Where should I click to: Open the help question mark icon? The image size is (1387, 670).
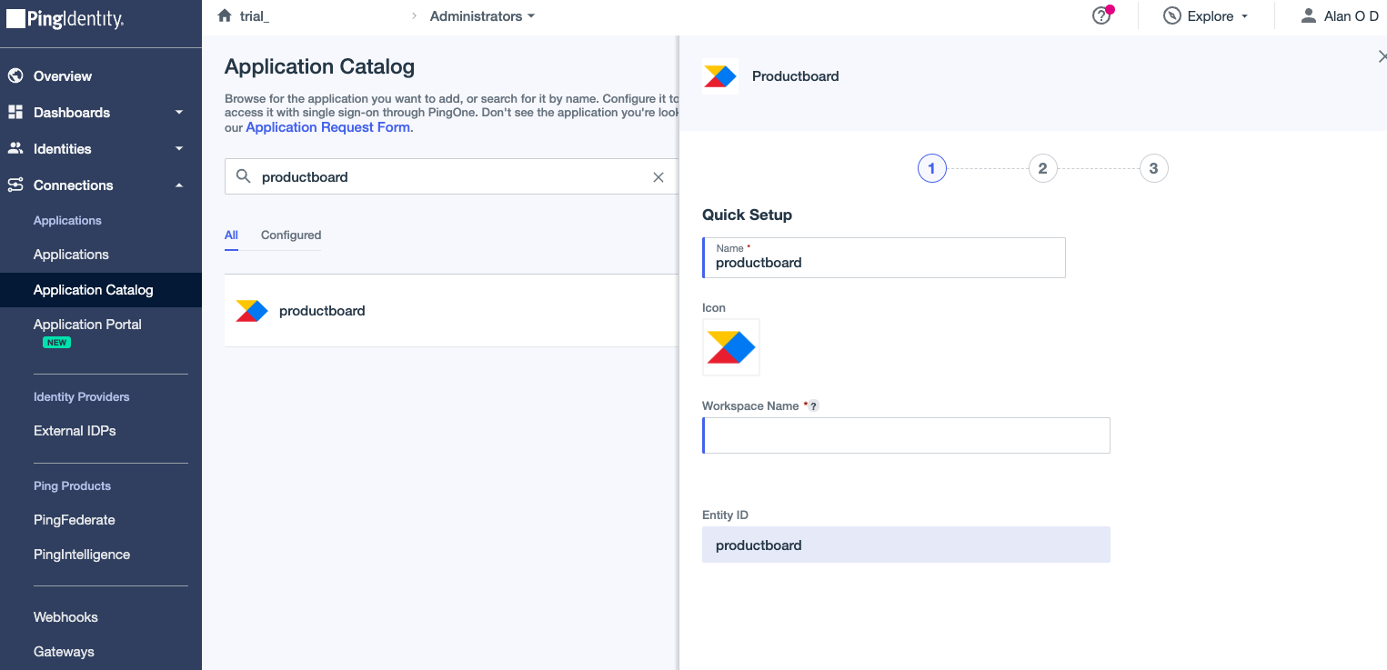(x=1101, y=15)
